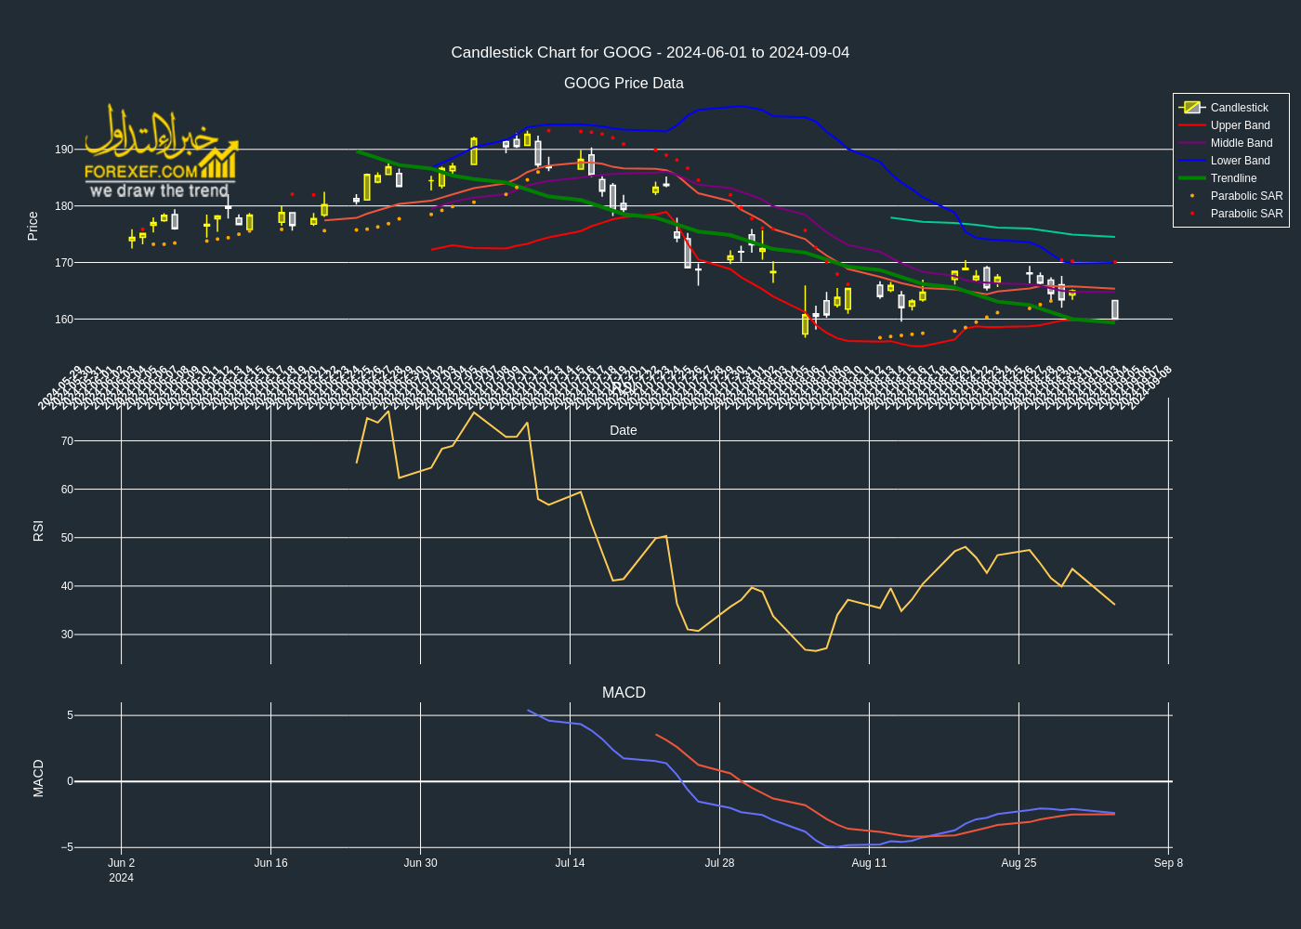The height and width of the screenshot is (929, 1301).
Task: Toggle the orange-dot Parabolic SAR legend entry
Action: [x=1232, y=196]
